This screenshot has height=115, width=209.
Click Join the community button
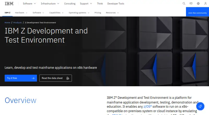click(x=198, y=12)
